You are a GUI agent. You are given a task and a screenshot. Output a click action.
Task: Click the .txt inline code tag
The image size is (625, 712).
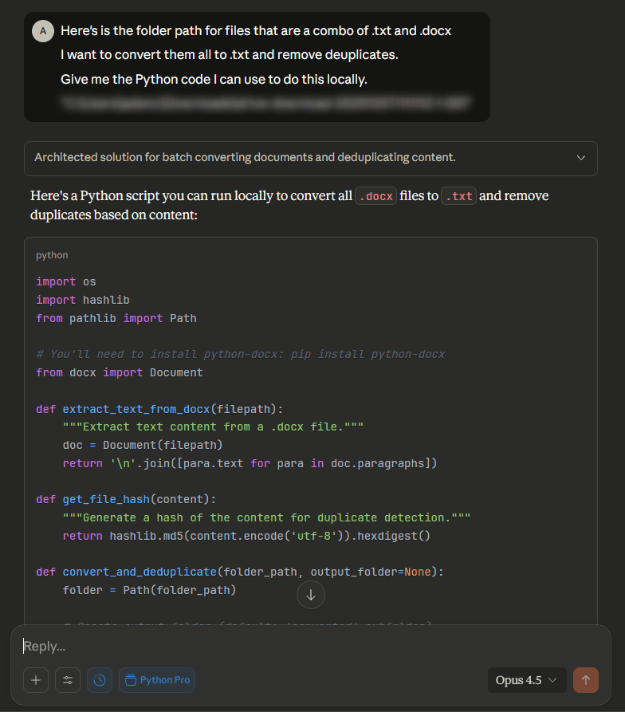[458, 196]
